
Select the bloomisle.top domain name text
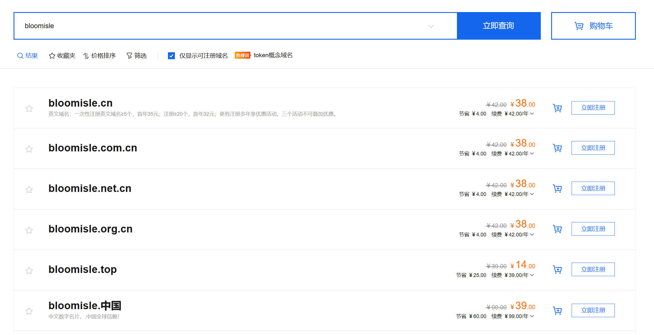pos(83,269)
